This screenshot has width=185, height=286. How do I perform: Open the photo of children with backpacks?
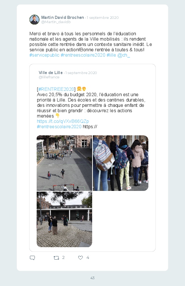[121, 163]
